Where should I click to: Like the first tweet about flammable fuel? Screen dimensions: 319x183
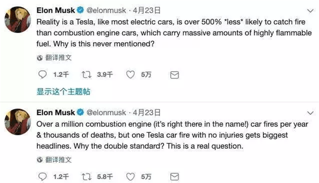(130, 75)
